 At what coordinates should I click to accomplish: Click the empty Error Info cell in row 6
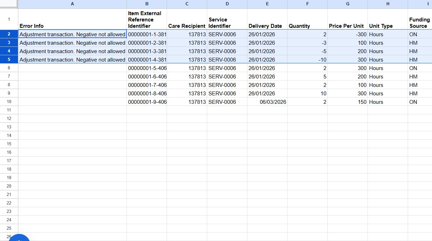72,68
